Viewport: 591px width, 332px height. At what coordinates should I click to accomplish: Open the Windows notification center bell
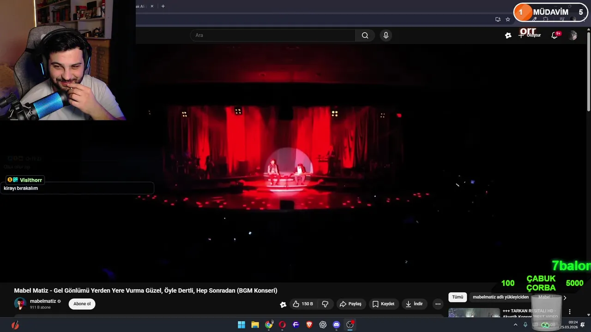583,325
